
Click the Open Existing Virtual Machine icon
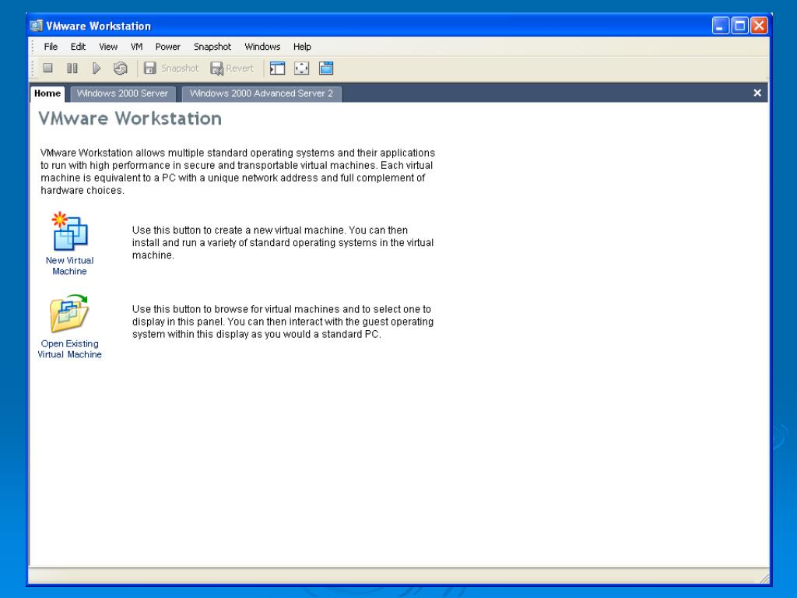pos(69,313)
